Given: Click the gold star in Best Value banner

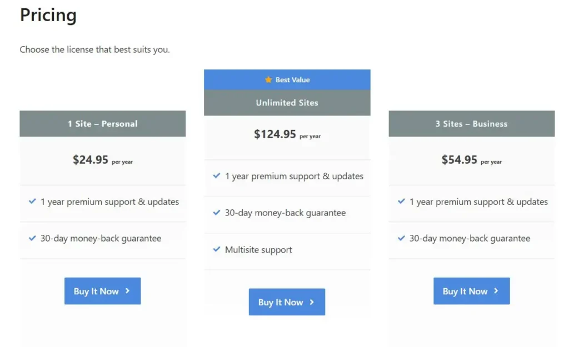Looking at the screenshot, I should click(268, 80).
